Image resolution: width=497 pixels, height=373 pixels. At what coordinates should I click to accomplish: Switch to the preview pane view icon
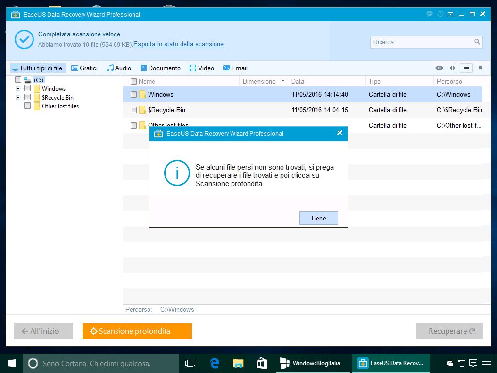coord(480,68)
